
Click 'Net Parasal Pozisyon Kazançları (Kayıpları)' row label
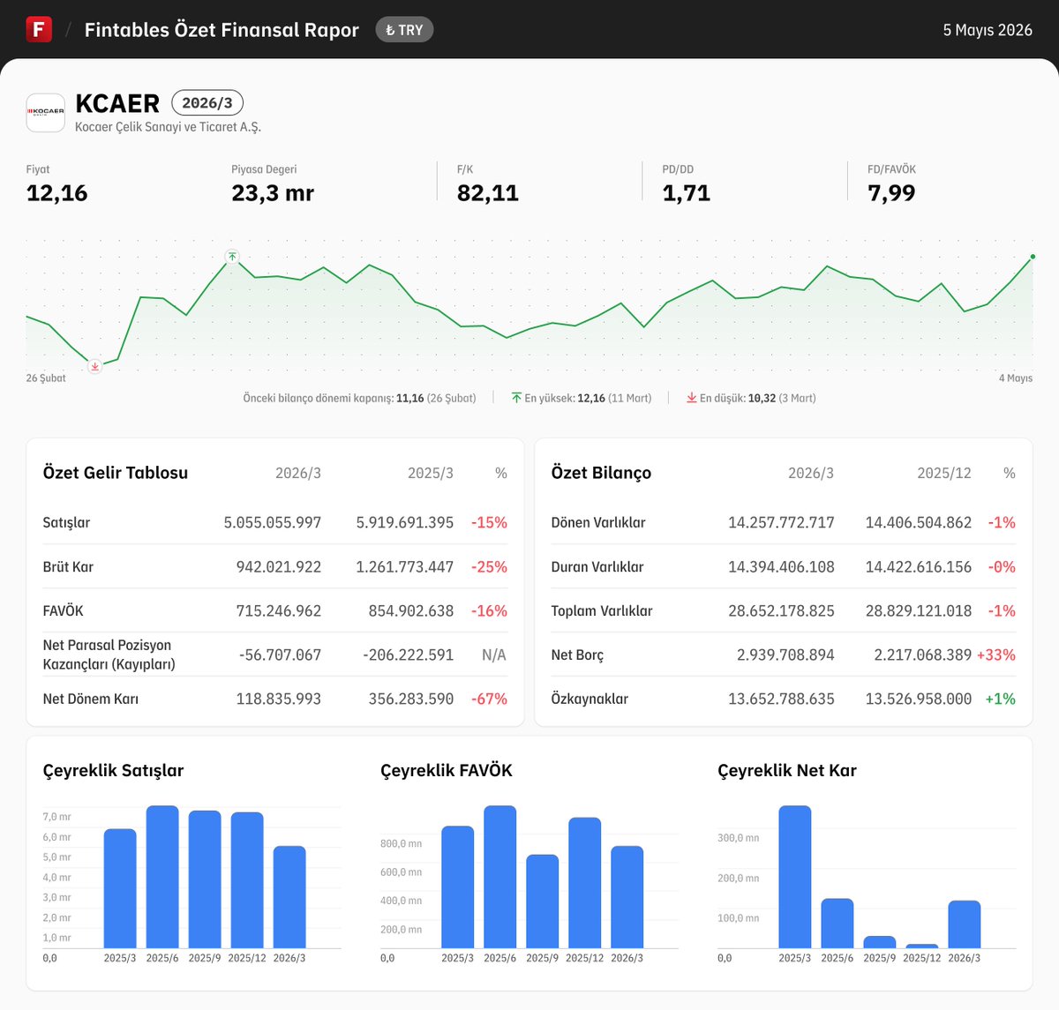109,655
